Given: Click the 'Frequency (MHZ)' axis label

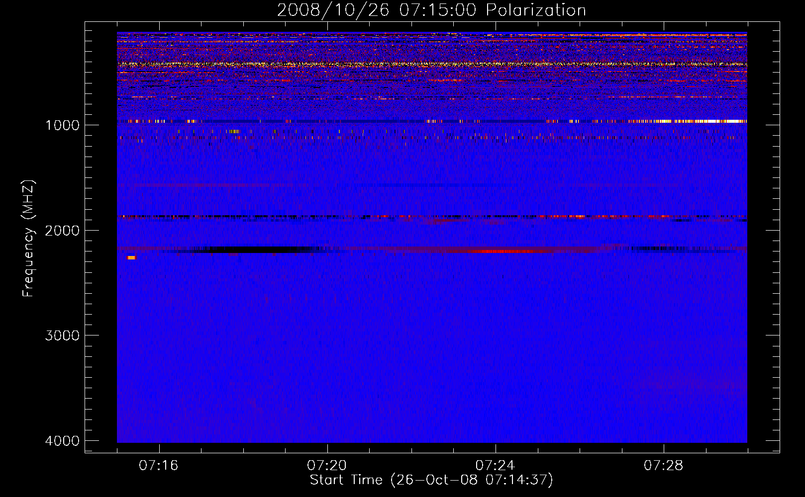Looking at the screenshot, I should [28, 239].
